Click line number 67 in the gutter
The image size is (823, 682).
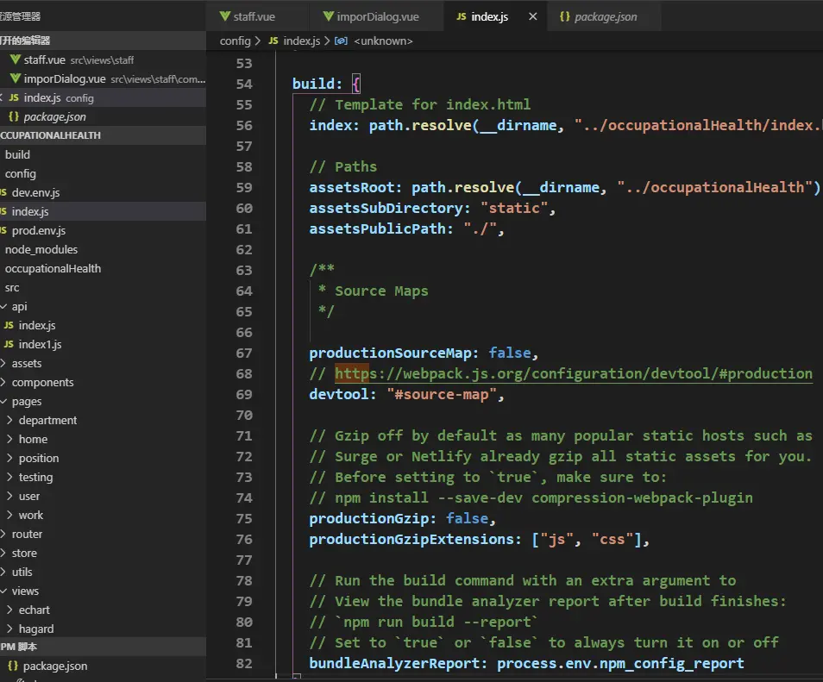(x=243, y=353)
